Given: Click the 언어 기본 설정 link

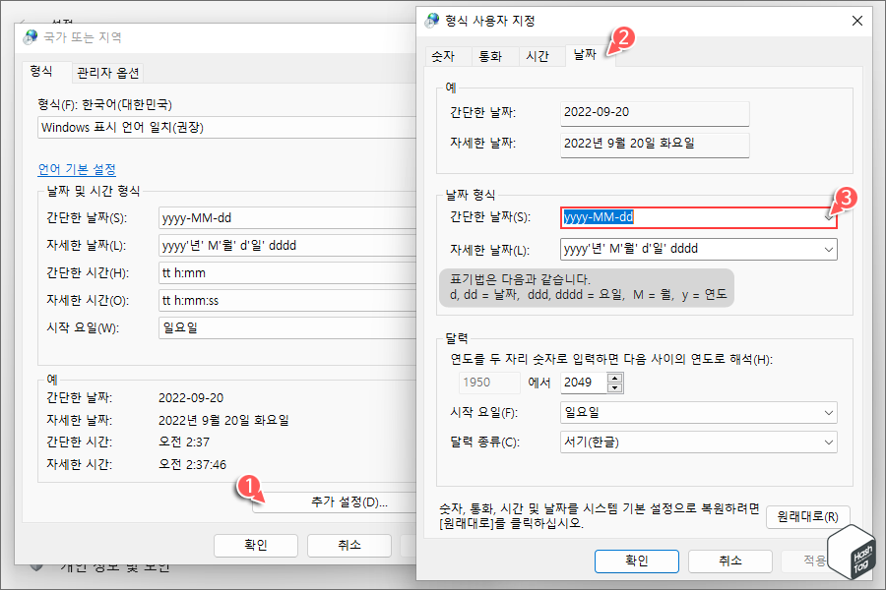Looking at the screenshot, I should click(77, 169).
